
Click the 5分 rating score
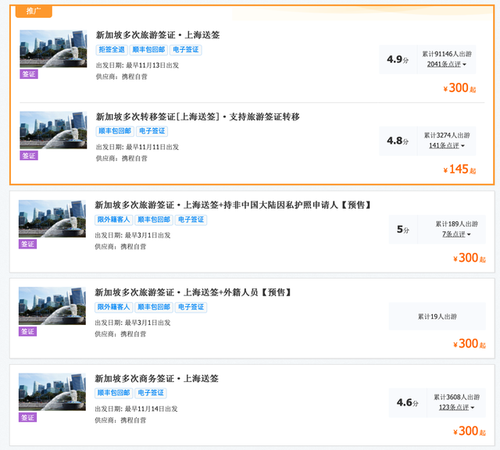tap(403, 230)
